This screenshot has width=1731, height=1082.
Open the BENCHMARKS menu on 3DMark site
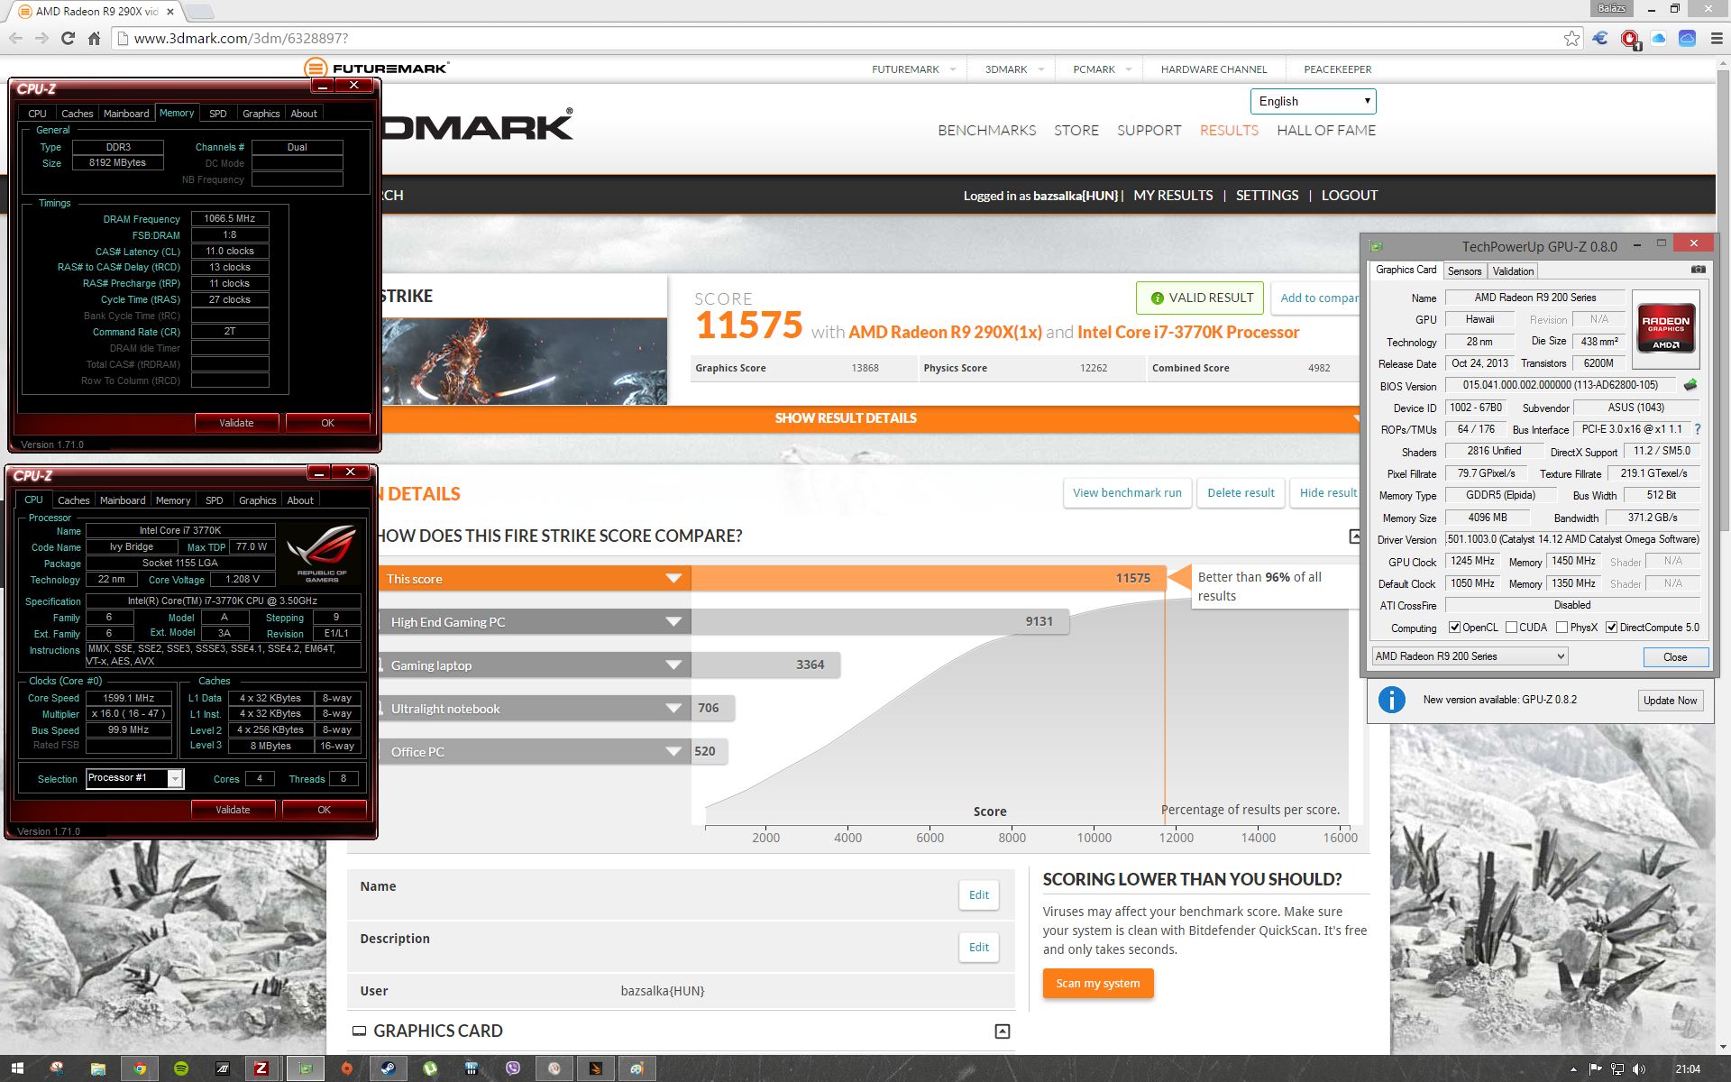point(986,130)
